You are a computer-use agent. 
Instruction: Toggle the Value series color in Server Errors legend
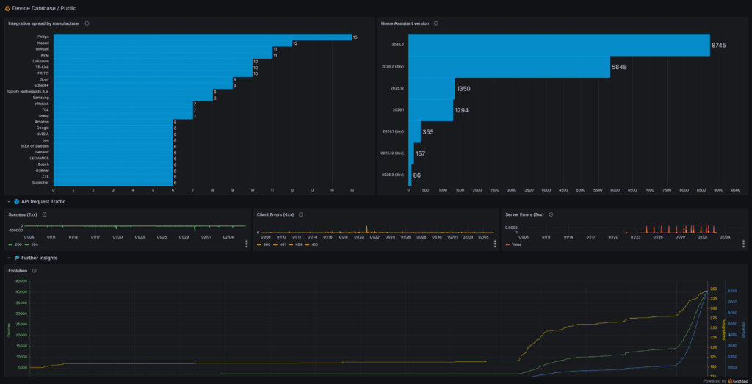point(507,244)
